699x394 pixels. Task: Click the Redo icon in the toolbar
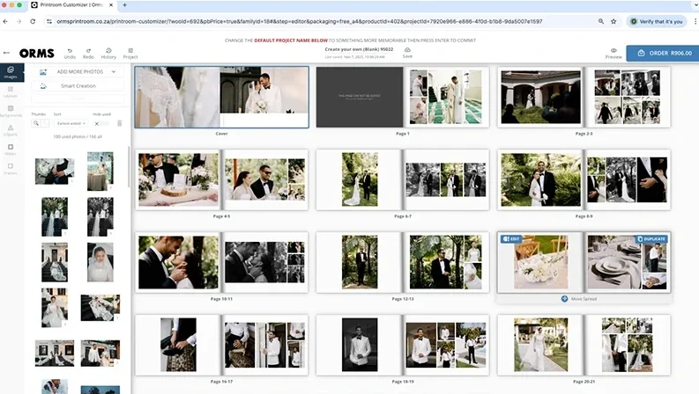[88, 51]
